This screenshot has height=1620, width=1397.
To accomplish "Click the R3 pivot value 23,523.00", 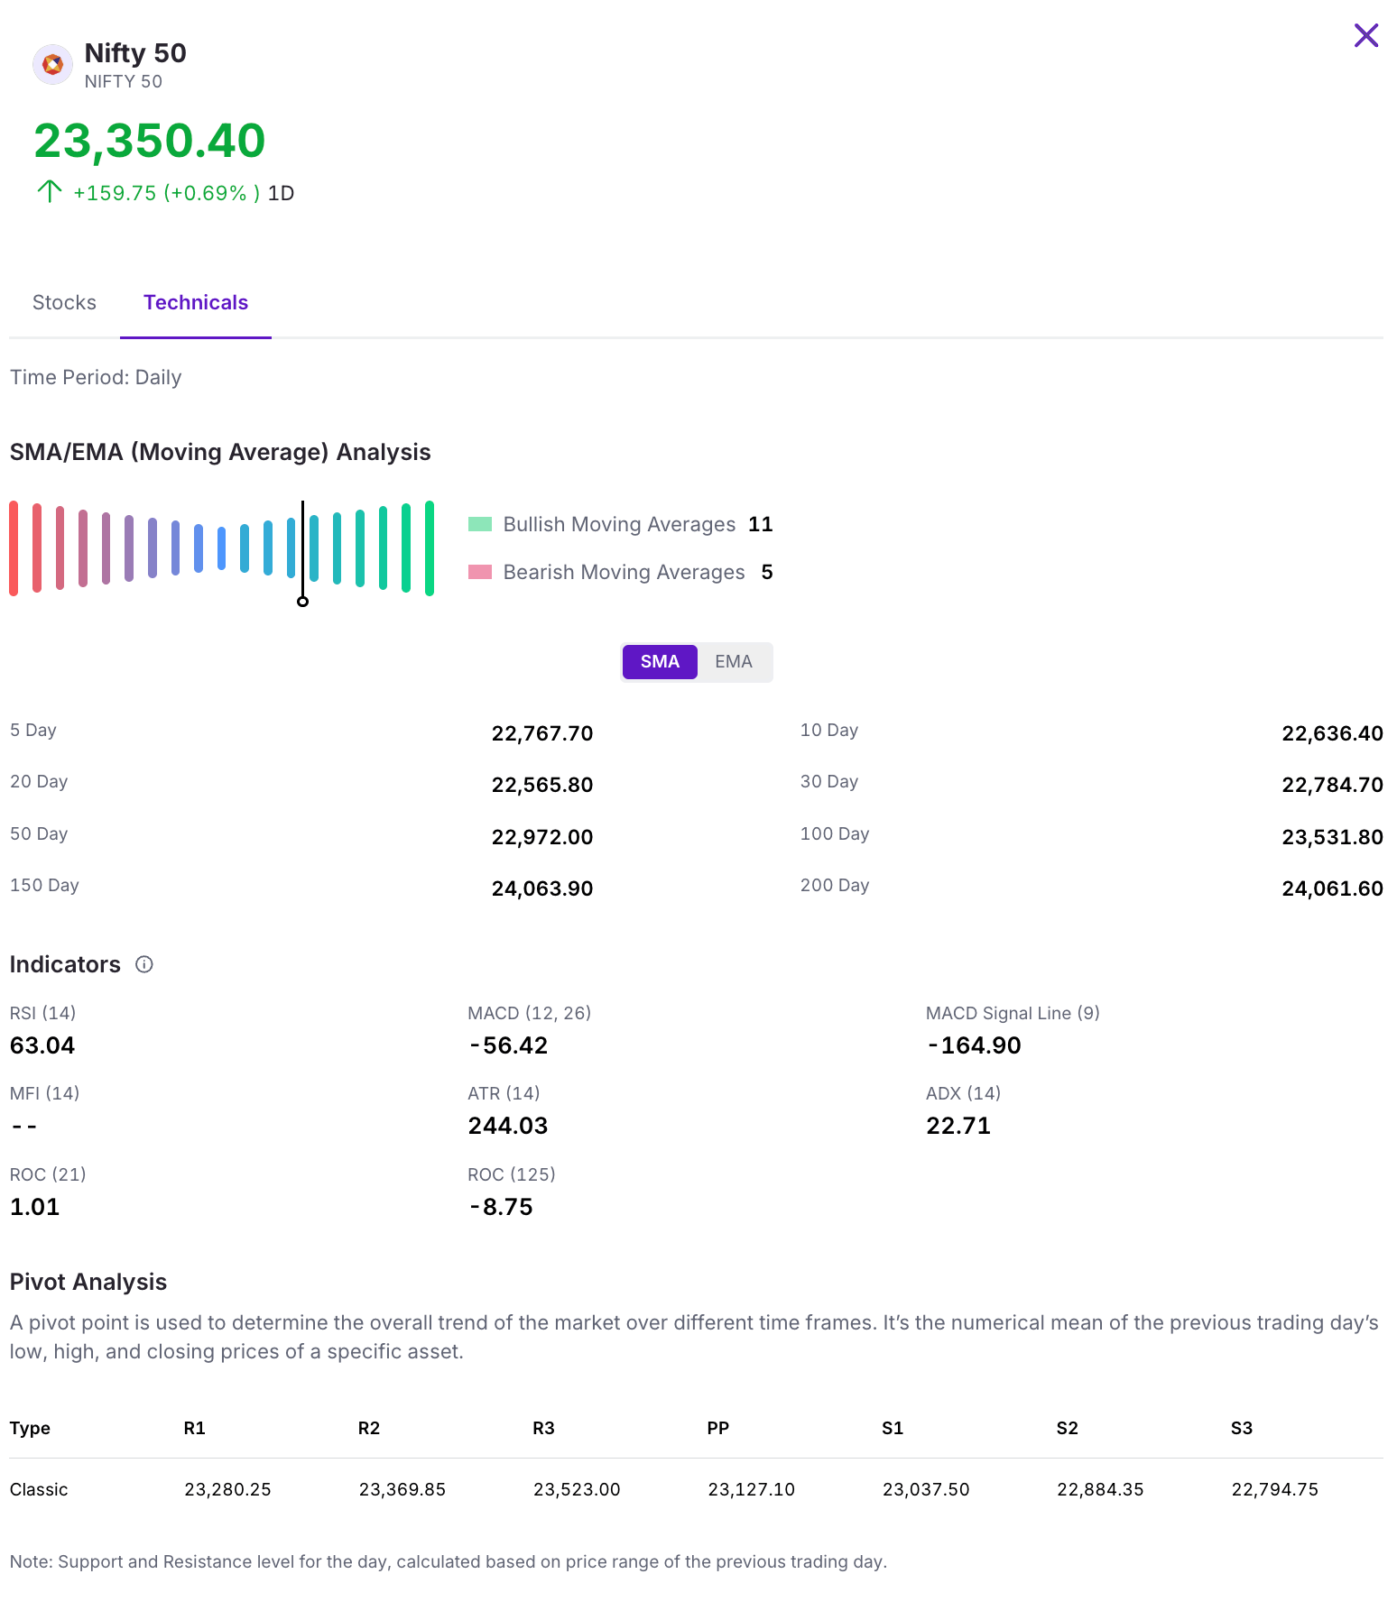I will 577,1490.
